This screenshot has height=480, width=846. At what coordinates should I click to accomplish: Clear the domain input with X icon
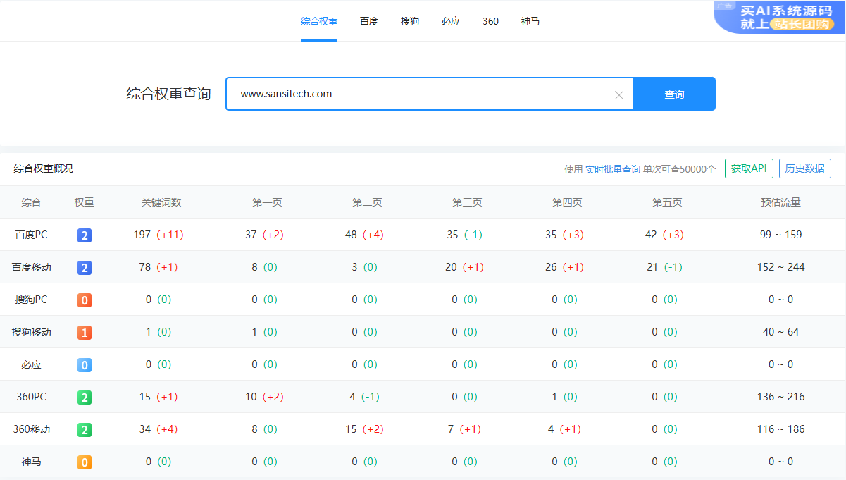coord(619,95)
